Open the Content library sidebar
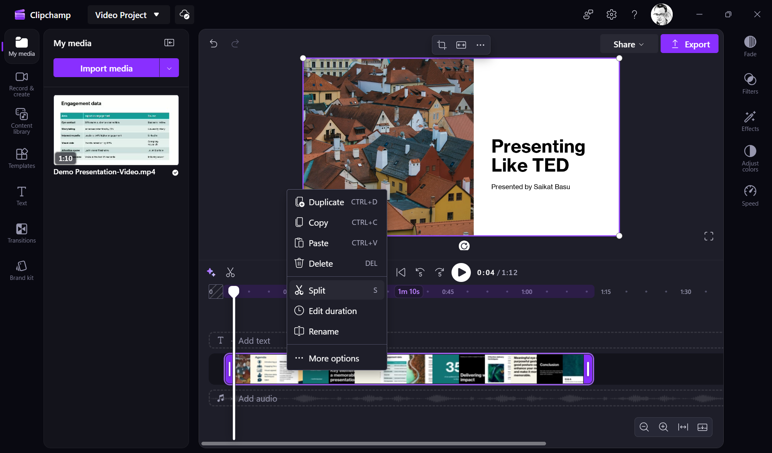The height and width of the screenshot is (453, 772). (x=22, y=121)
